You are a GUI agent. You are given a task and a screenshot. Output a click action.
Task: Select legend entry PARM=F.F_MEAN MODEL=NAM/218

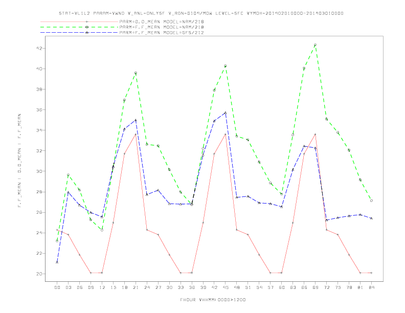pyautogui.click(x=162, y=27)
